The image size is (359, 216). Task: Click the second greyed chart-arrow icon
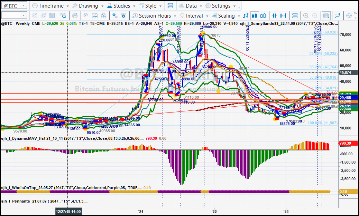(43, 16)
